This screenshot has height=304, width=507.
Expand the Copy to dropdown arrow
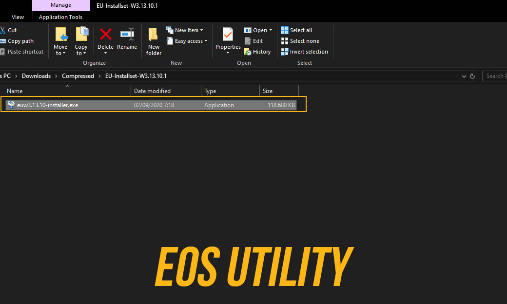[x=84, y=53]
